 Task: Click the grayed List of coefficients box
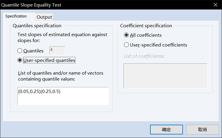[165, 76]
